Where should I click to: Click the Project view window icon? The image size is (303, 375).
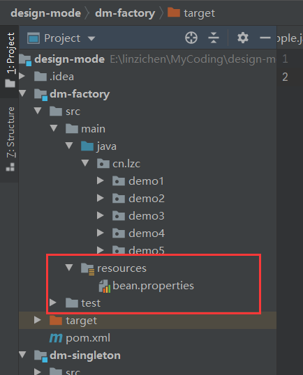point(34,38)
